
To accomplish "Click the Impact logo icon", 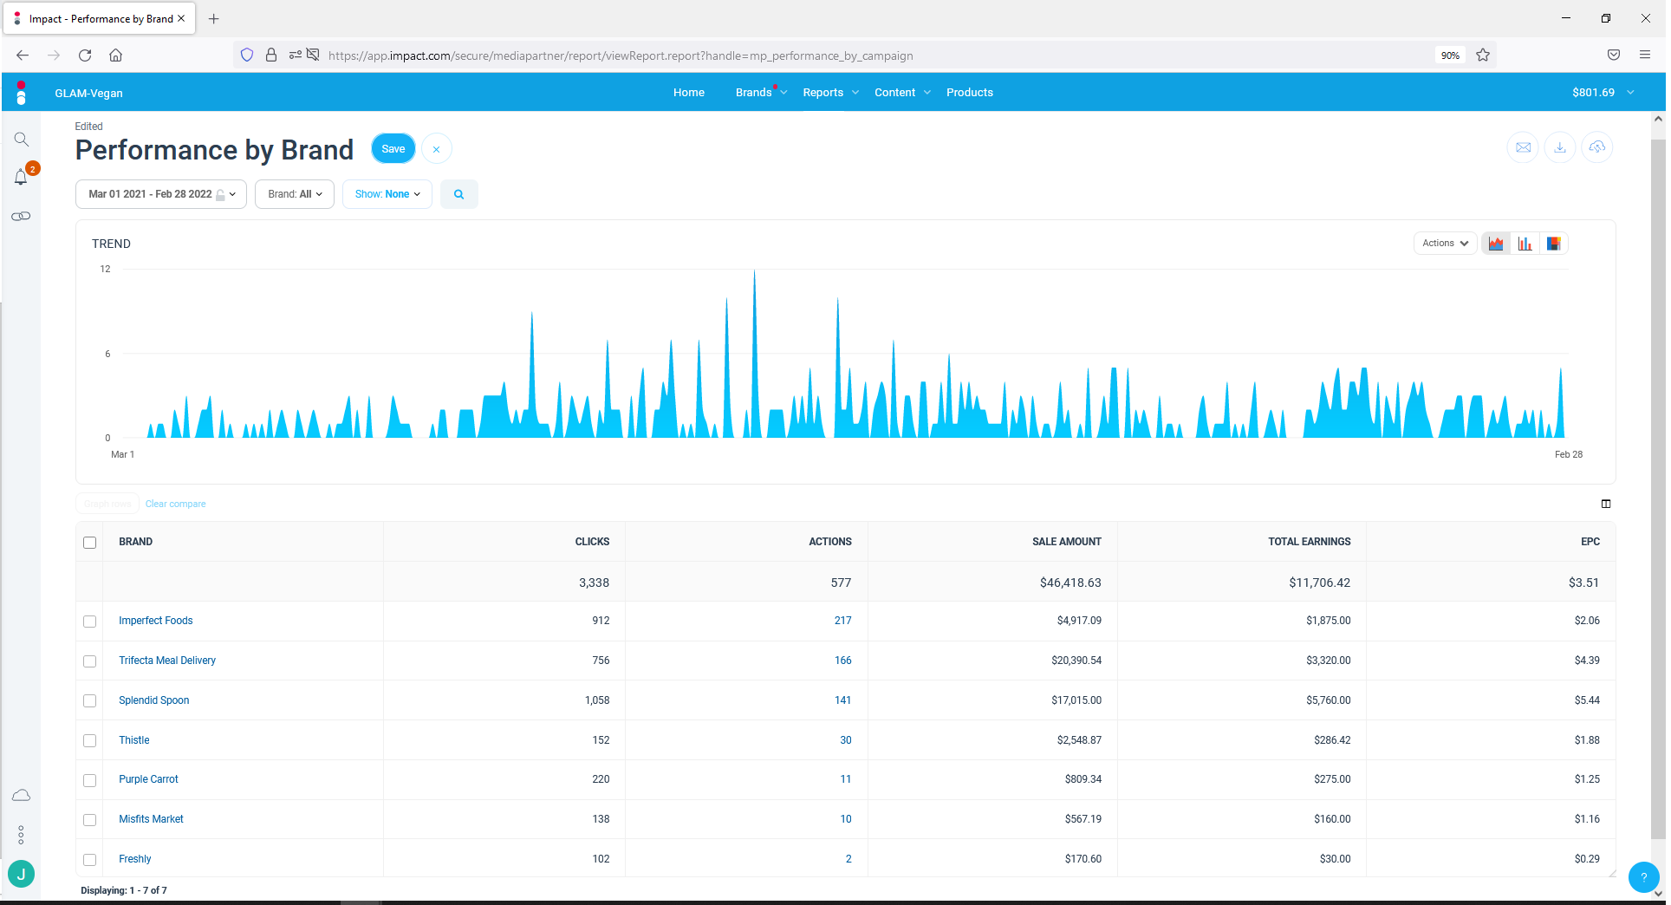I will point(21,93).
